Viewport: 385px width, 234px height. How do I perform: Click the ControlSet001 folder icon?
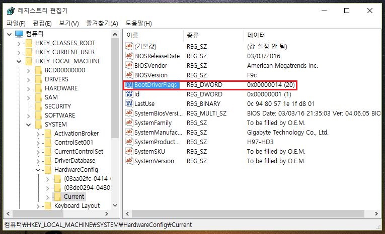48,143
